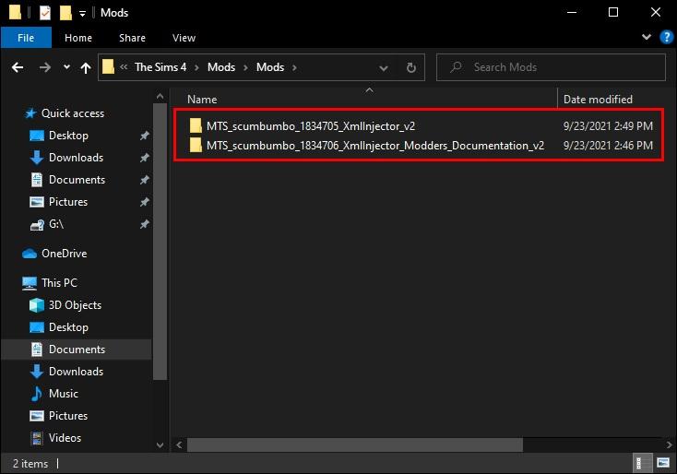Image resolution: width=677 pixels, height=474 pixels.
Task: Select the XmlInjector_Modders_Documentation_v2 folder
Action: (374, 145)
